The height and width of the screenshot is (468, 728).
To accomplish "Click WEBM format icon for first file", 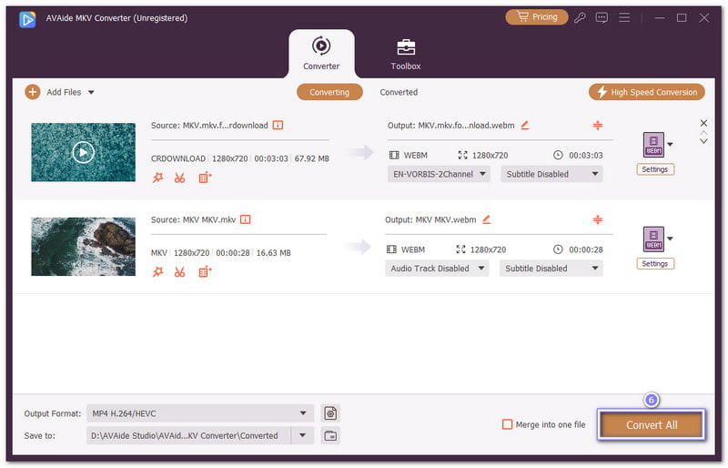I will (x=653, y=145).
